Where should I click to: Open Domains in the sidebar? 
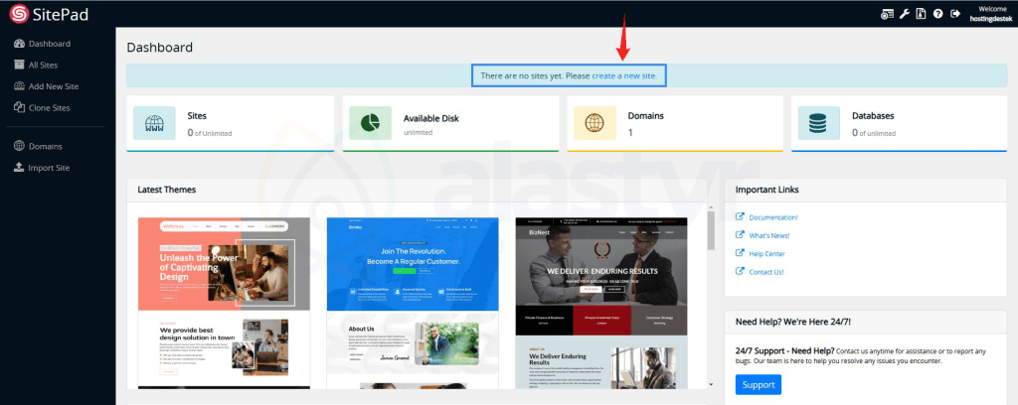pos(46,147)
